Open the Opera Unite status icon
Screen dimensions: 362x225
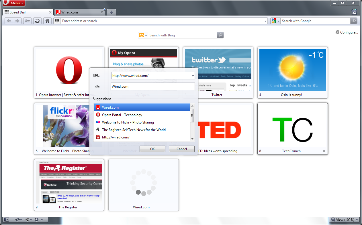(x=27, y=220)
